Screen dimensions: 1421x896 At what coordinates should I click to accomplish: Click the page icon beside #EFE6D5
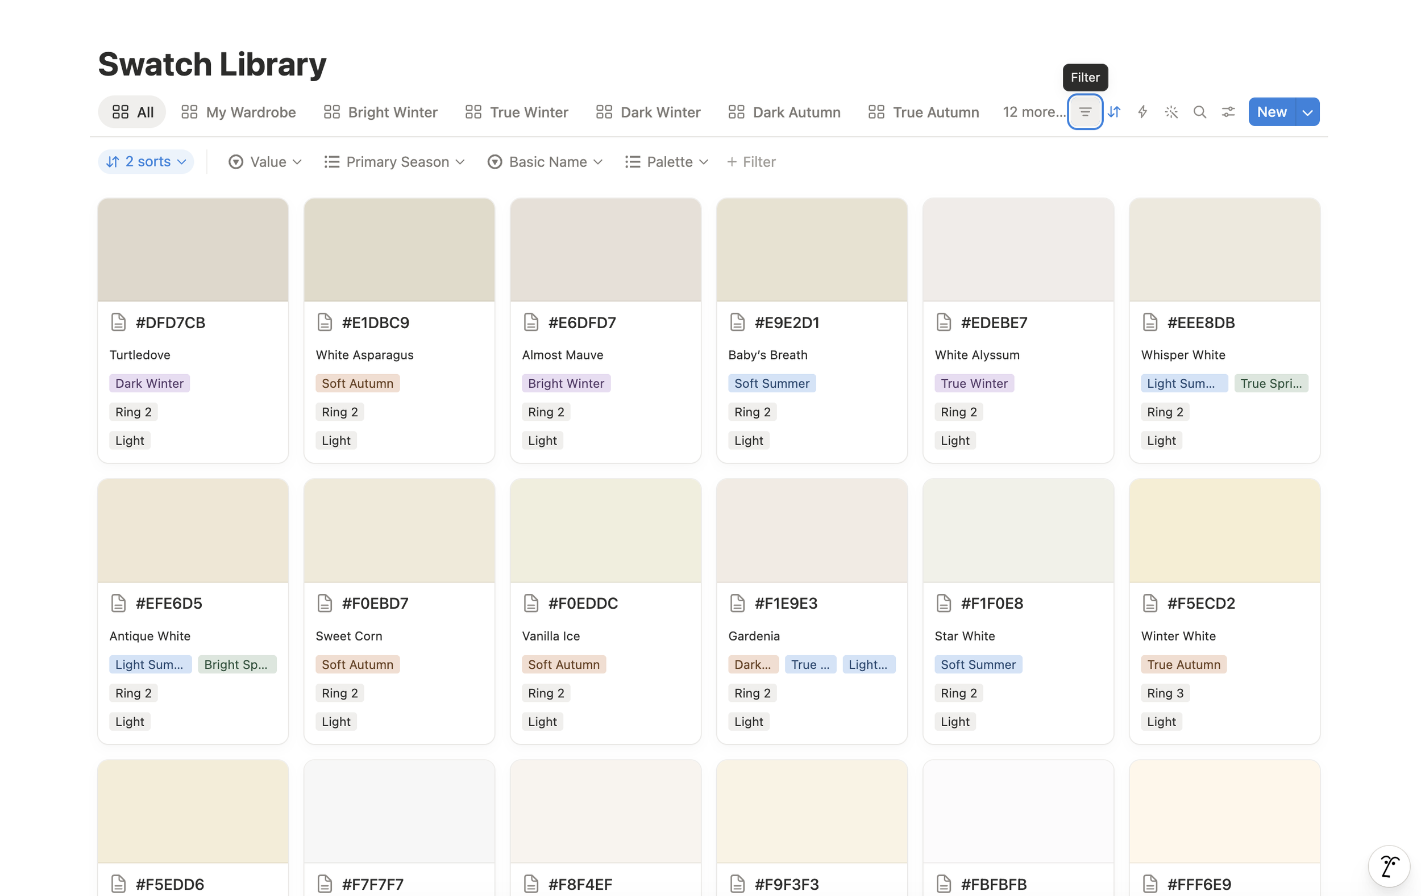pyautogui.click(x=119, y=603)
